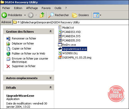Collapse the Détails panel

click(50, 87)
